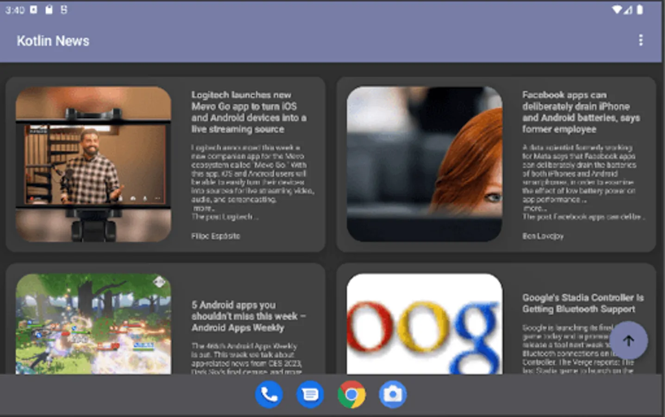Open the Android Apps Weekly game thumbnail
Viewport: 665px width, 417px height.
tap(94, 324)
